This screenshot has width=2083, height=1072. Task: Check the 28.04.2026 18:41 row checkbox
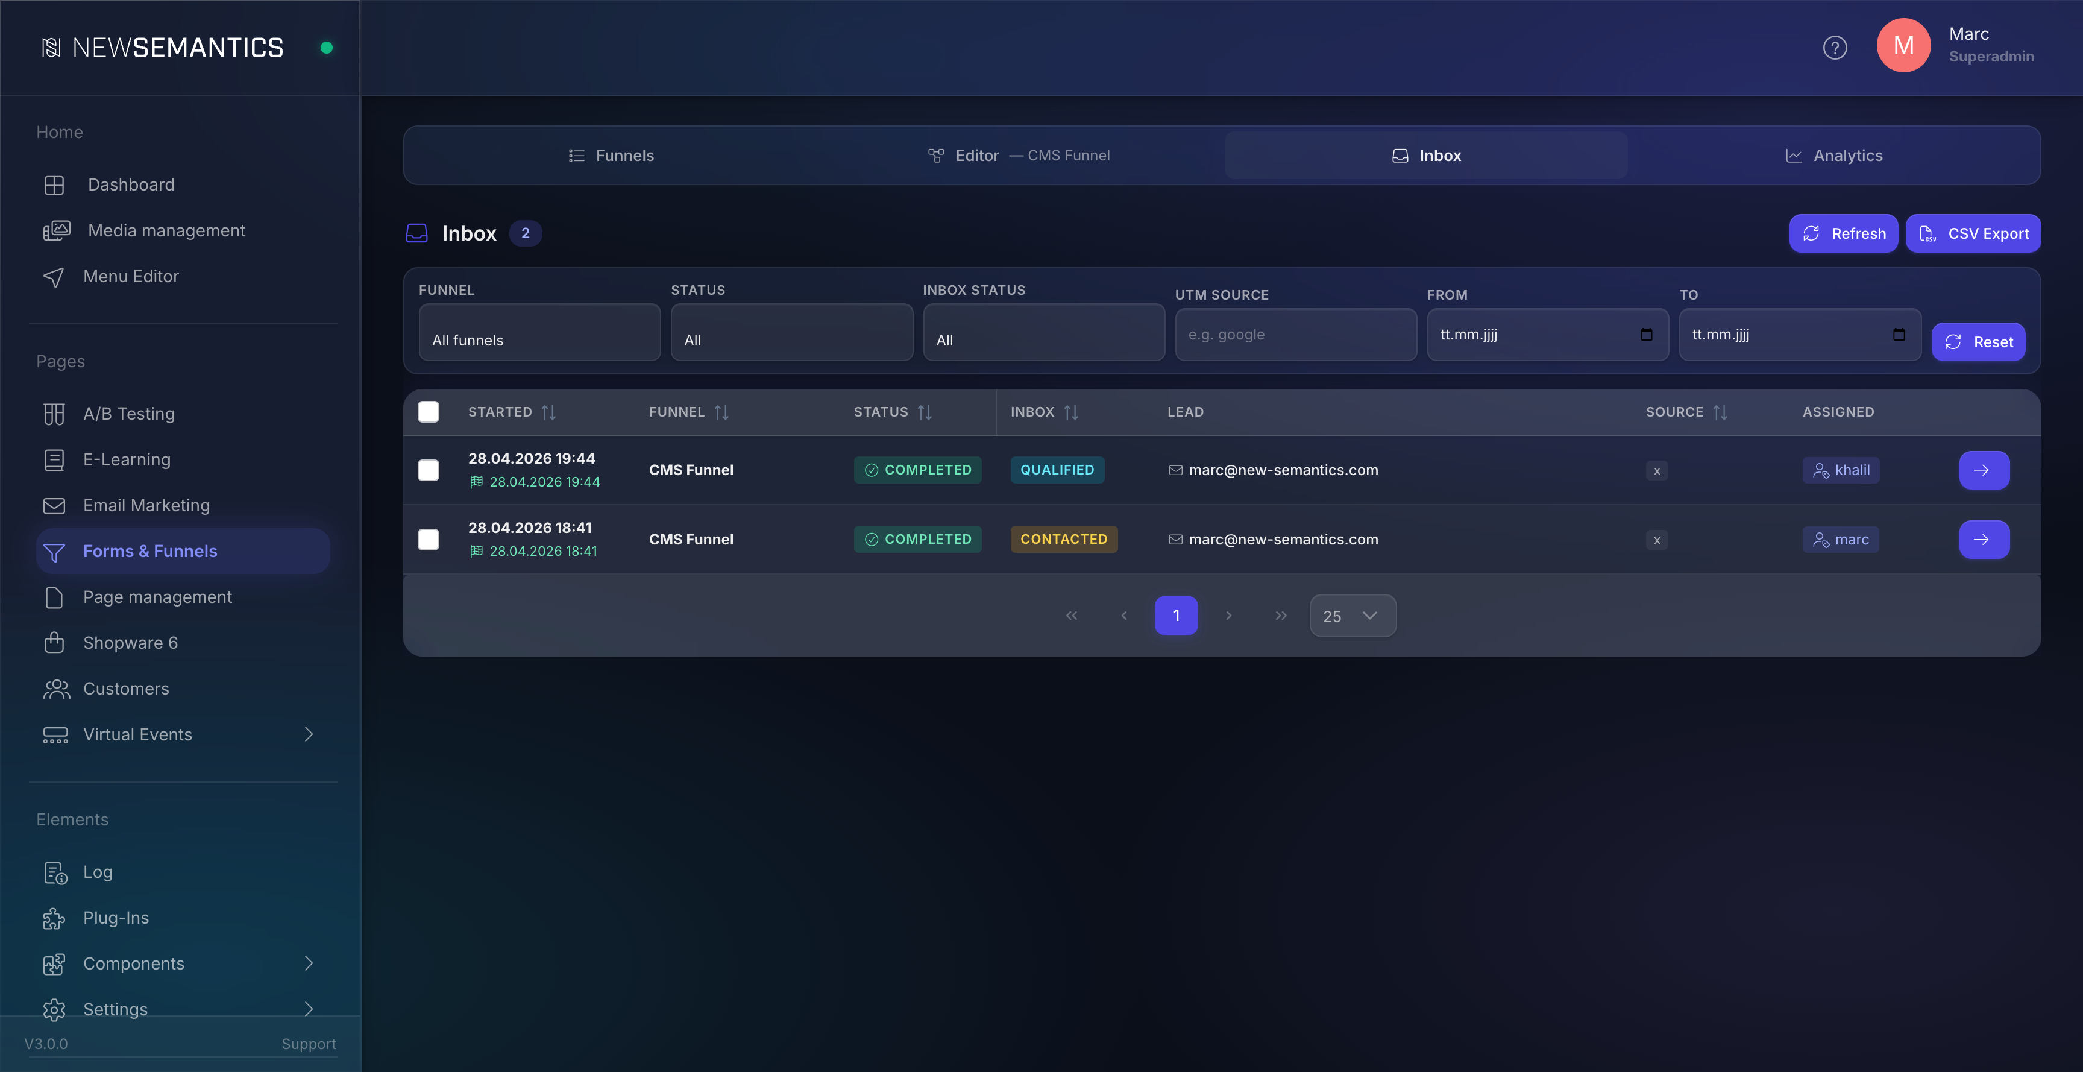429,540
